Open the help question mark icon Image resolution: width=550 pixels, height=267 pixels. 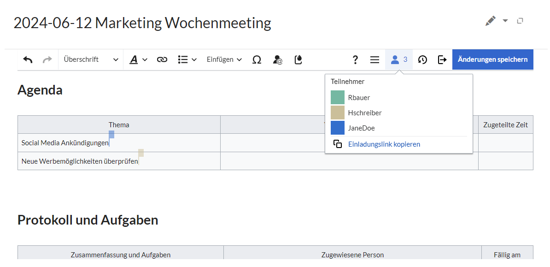click(x=355, y=59)
